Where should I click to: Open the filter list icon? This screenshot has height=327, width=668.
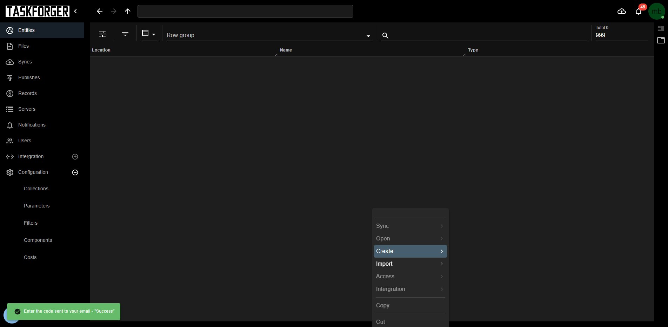coord(125,34)
